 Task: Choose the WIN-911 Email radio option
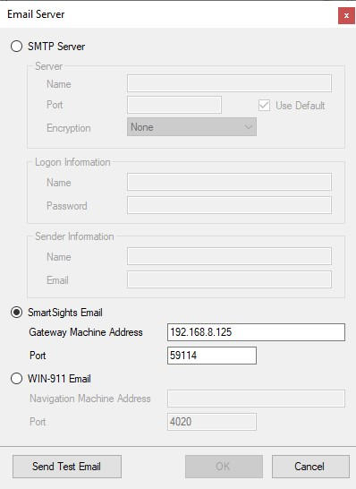(x=16, y=379)
